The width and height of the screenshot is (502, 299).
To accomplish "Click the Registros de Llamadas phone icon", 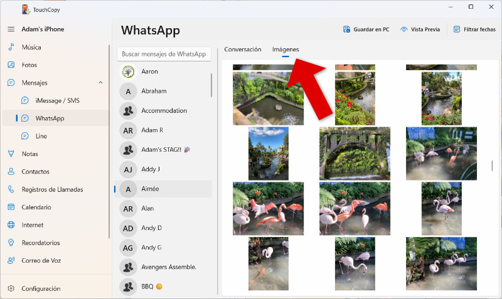I will click(x=11, y=189).
